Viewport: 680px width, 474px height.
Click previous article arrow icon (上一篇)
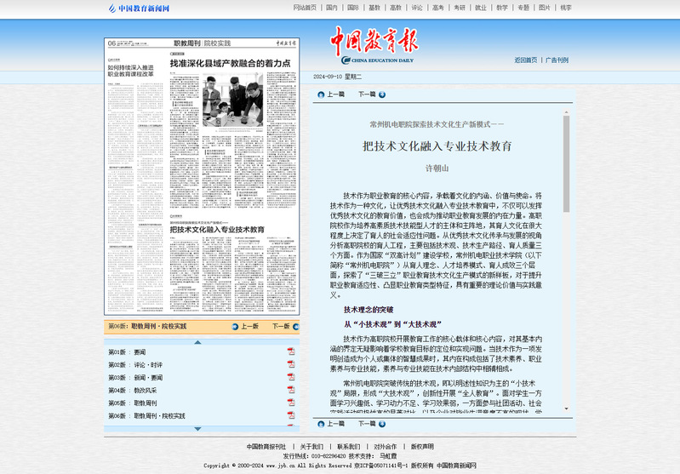point(318,94)
